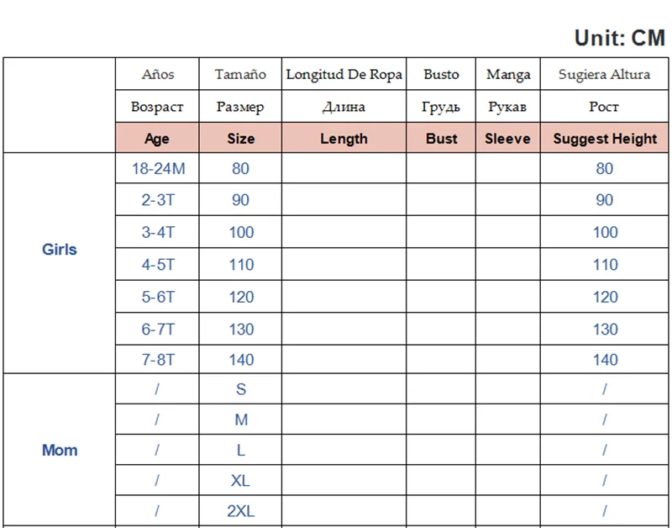The height and width of the screenshot is (528, 672).
Task: Click the "Sleeve" header cell
Action: pos(507,139)
